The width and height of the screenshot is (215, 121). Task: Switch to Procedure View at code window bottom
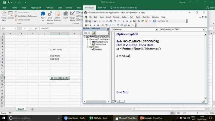pos(113,101)
